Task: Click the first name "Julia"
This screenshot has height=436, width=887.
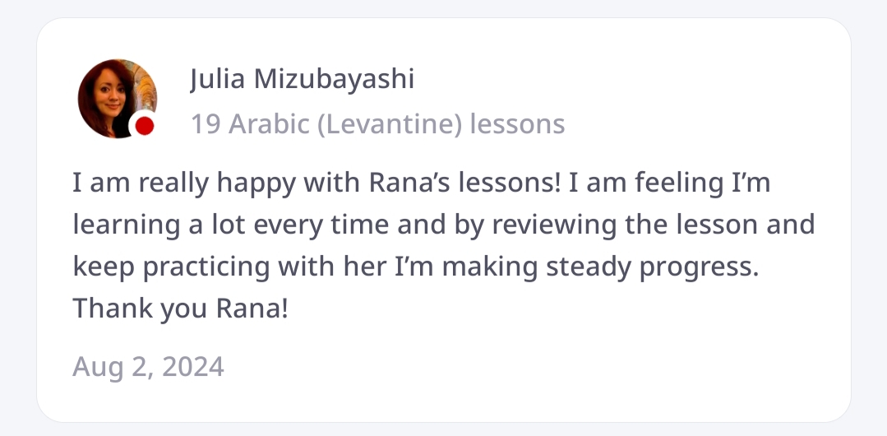Action: click(x=218, y=80)
